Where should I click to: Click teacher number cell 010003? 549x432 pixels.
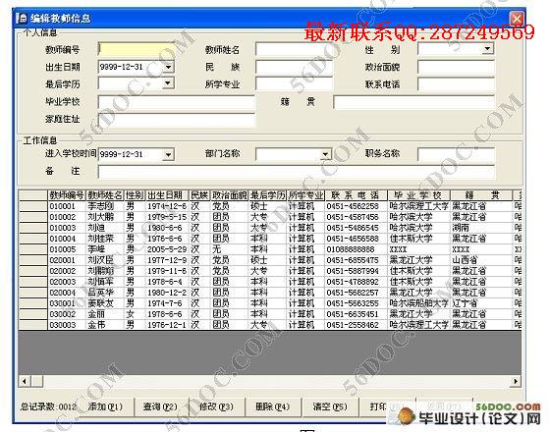[67, 228]
